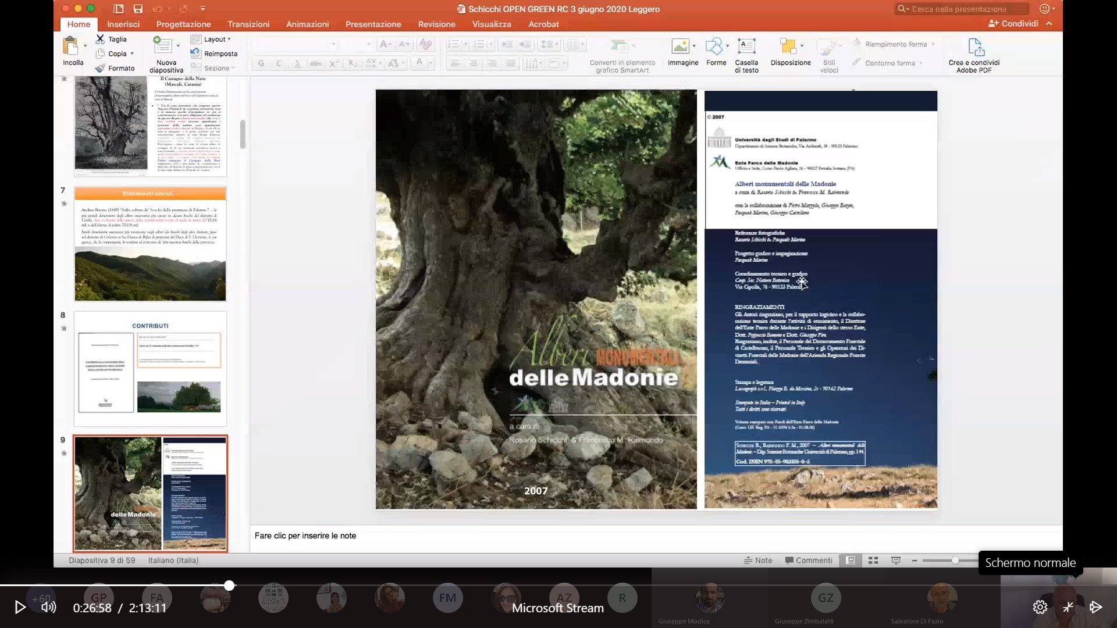Click the save floppy disk icon
The width and height of the screenshot is (1117, 628).
click(138, 9)
